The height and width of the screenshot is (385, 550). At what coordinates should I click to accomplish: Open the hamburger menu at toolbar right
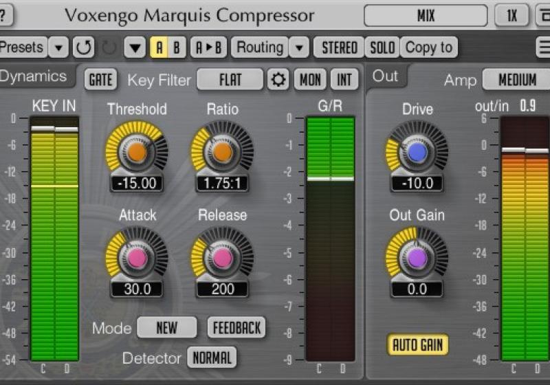pos(543,47)
